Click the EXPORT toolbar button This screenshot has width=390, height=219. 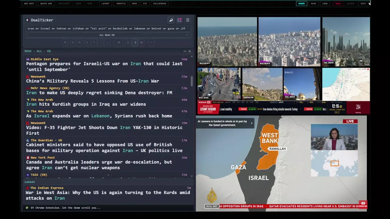(x=351, y=4)
